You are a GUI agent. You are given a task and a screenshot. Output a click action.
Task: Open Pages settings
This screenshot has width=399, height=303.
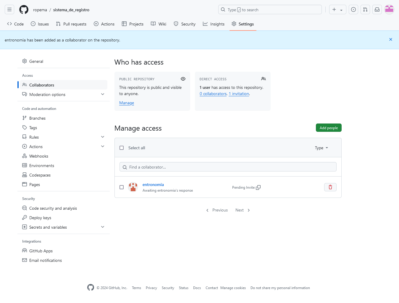(64, 184)
